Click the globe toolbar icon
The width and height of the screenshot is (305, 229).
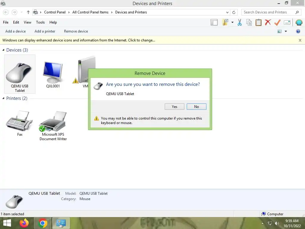click(x=299, y=22)
